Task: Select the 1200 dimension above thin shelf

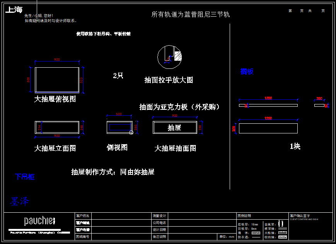Action: click(268, 98)
